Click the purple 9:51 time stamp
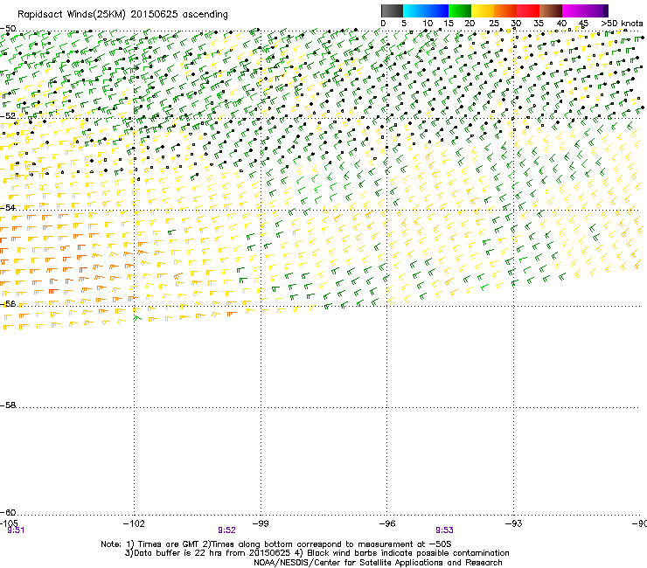Viewport: 647px width, 568px height. (16, 530)
